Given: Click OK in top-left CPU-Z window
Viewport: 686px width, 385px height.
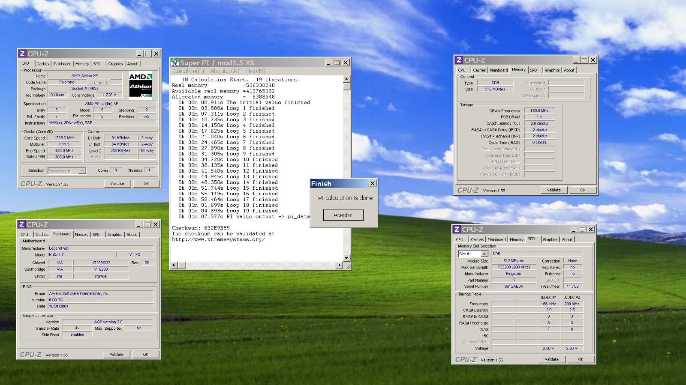Looking at the screenshot, I should 146,184.
